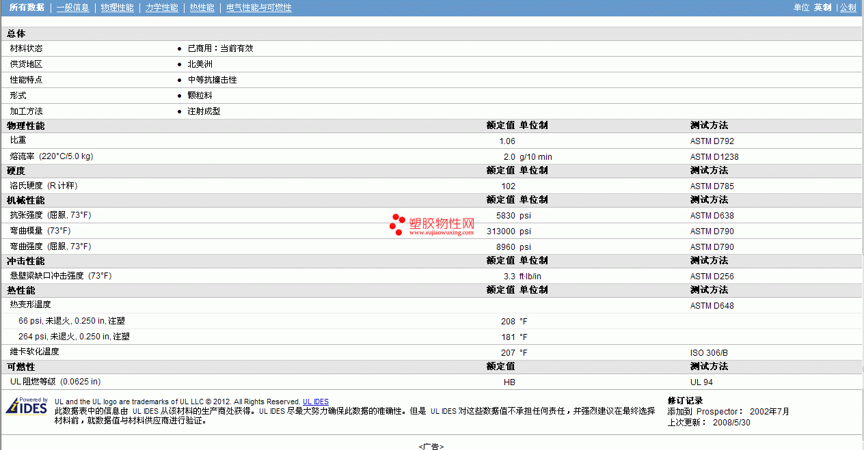Click the 材料状态 row label
Screen dimensions: 864x450
(x=26, y=48)
